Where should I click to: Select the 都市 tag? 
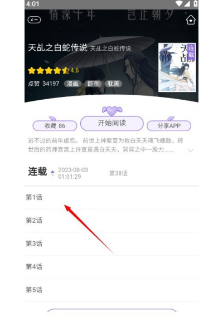pos(93,84)
